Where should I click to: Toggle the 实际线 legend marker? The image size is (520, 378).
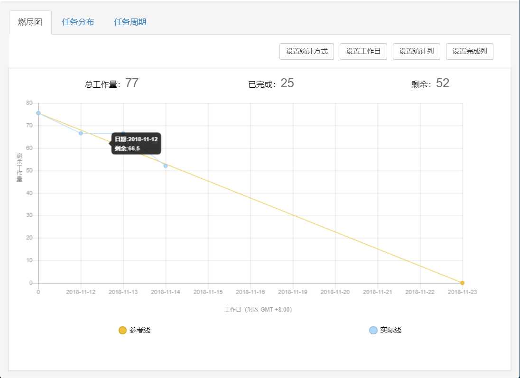(373, 330)
